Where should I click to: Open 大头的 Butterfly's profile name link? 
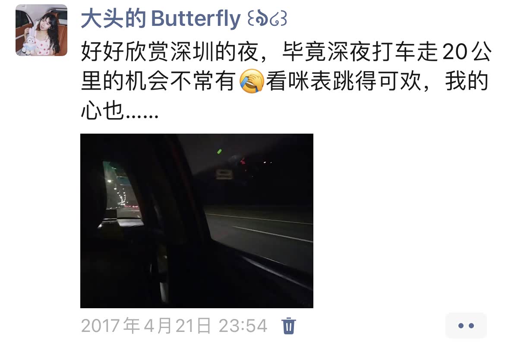(183, 19)
